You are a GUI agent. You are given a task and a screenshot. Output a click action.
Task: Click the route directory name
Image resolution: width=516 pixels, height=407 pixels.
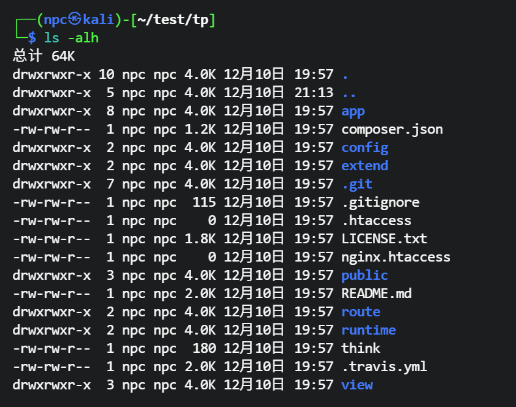361,312
